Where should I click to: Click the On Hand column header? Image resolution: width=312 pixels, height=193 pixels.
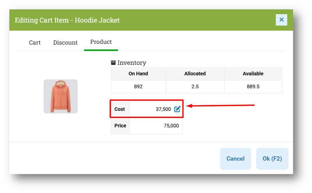[x=138, y=74]
